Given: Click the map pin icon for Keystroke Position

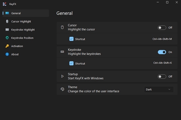Looking at the screenshot, I should (x=7, y=38).
